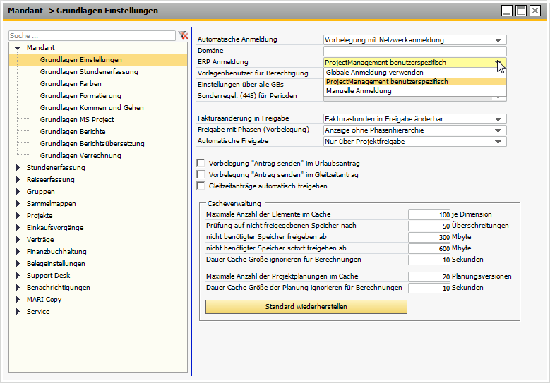Expand the Support Desk tree arrow

tap(18, 276)
